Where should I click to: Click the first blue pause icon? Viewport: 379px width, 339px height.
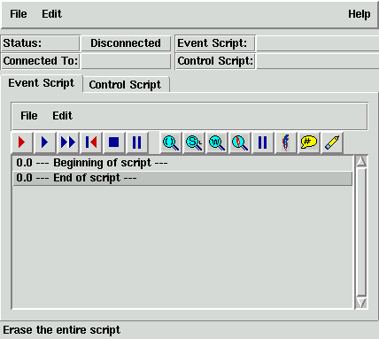[136, 143]
